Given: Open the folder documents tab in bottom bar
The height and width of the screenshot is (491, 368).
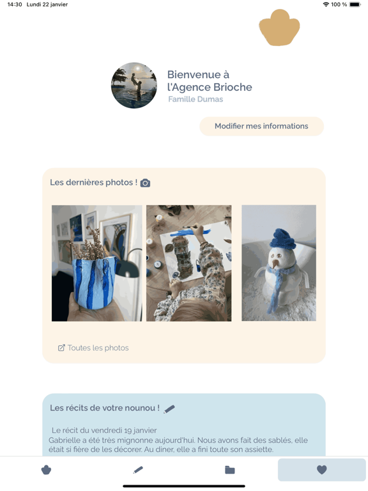Looking at the screenshot, I should [230, 470].
